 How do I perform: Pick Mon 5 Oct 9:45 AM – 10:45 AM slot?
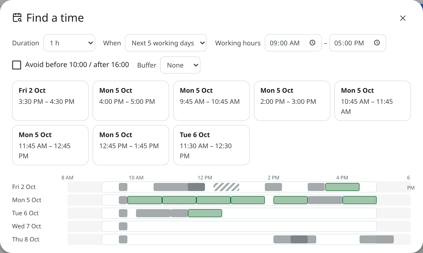[211, 101]
